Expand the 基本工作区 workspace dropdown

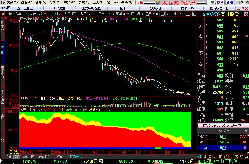[x=41, y=8]
